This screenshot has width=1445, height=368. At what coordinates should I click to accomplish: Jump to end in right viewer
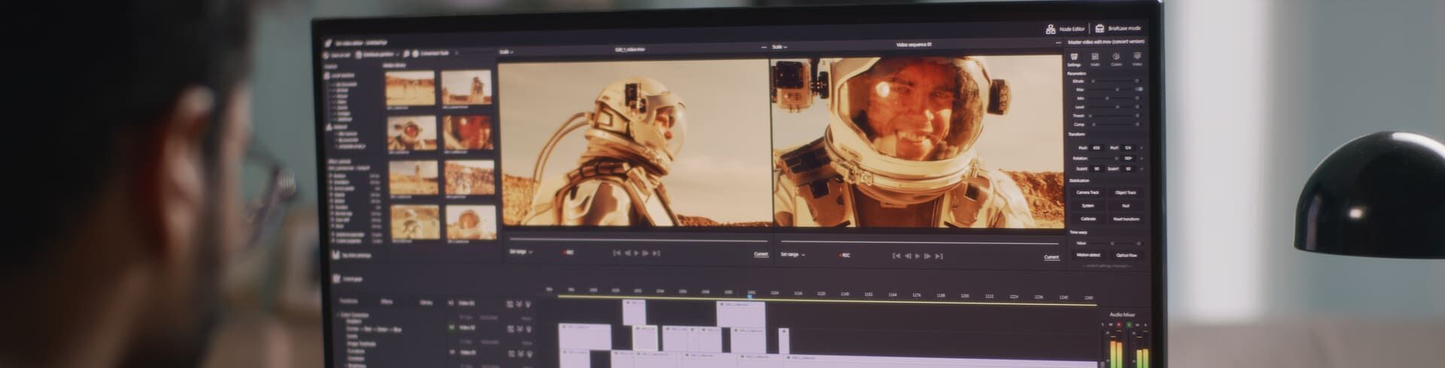[x=938, y=256]
